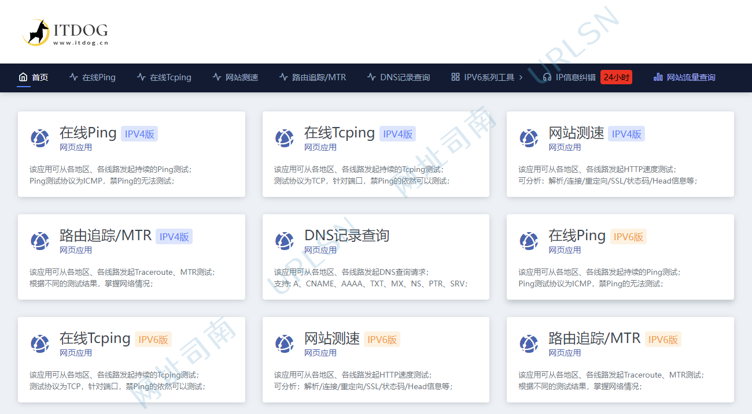This screenshot has width=752, height=414.
Task: Click the IPV4版 tag on 网站测速 card
Action: coord(627,133)
